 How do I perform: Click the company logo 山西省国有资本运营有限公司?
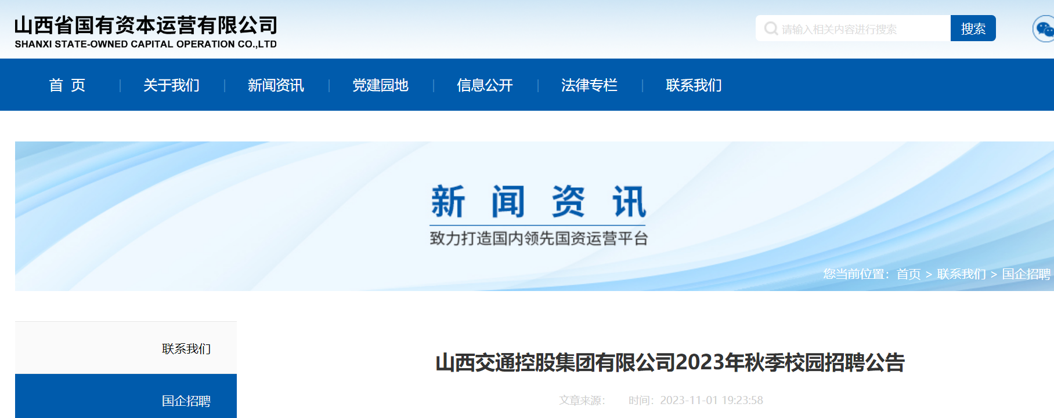(146, 32)
